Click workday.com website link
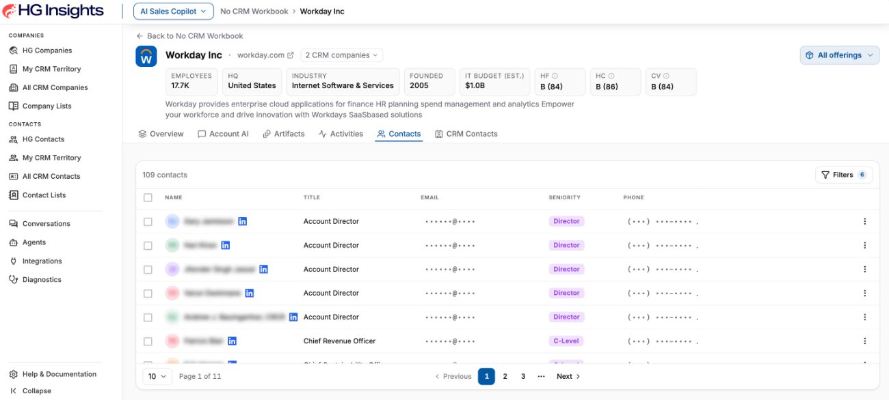The height and width of the screenshot is (400, 889). point(261,55)
